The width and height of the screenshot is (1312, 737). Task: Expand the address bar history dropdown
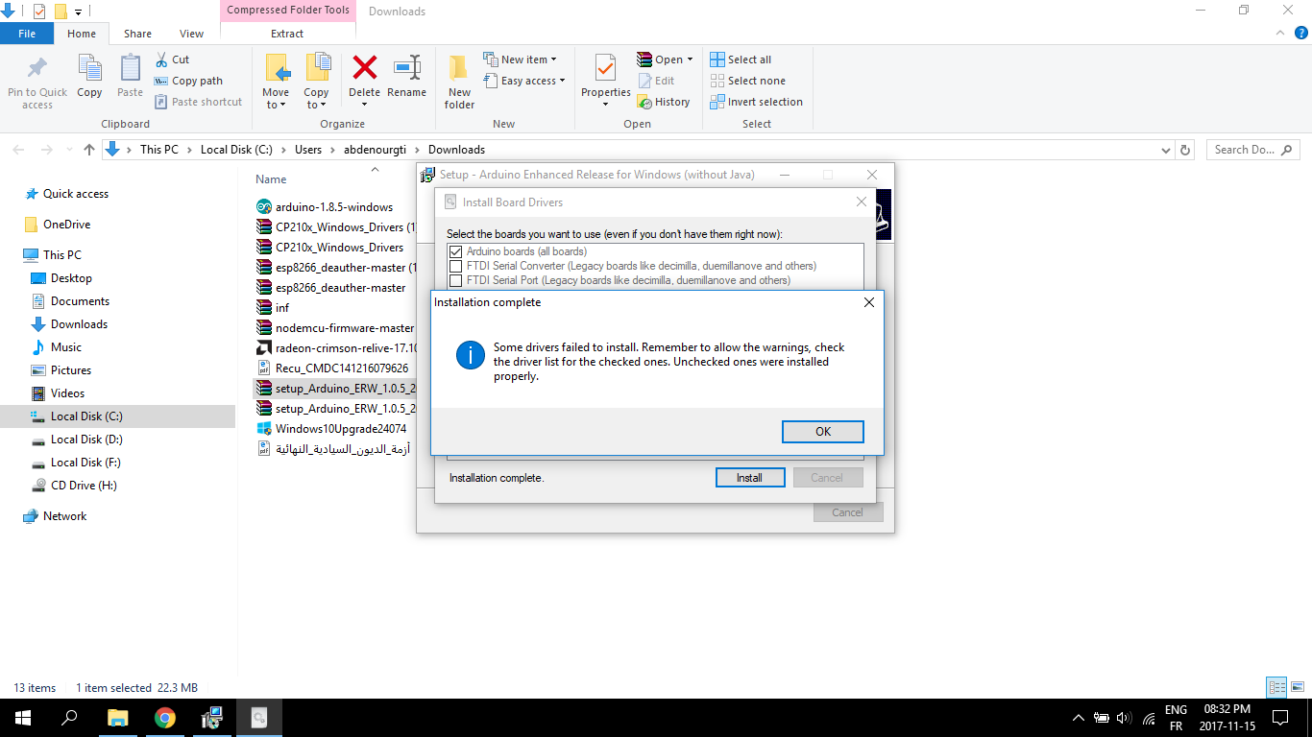pyautogui.click(x=1165, y=149)
